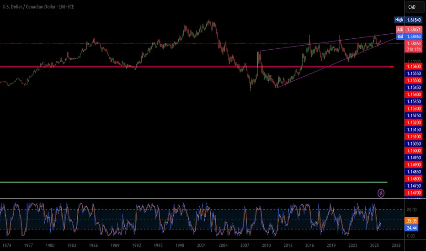Viewport: 426px width, 251px height.
Task: Open the CAD currency selector
Action: point(415,7)
